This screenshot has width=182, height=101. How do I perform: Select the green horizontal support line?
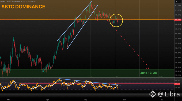(x=87, y=70)
